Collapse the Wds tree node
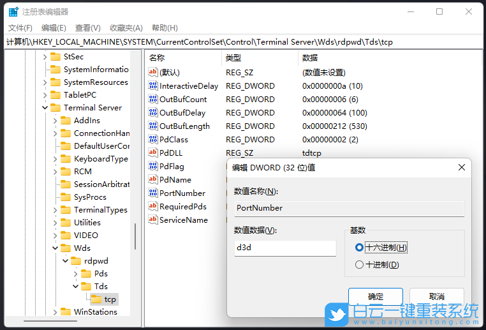The image size is (486, 330). click(x=55, y=248)
